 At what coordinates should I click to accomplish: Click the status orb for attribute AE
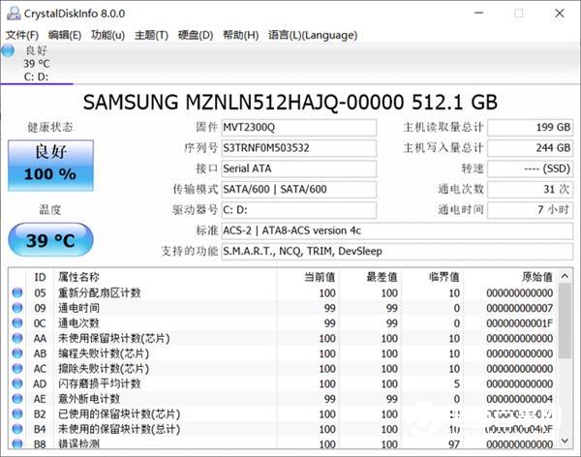(x=17, y=399)
